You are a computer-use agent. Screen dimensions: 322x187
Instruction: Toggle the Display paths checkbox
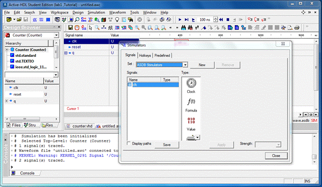coord(129,144)
